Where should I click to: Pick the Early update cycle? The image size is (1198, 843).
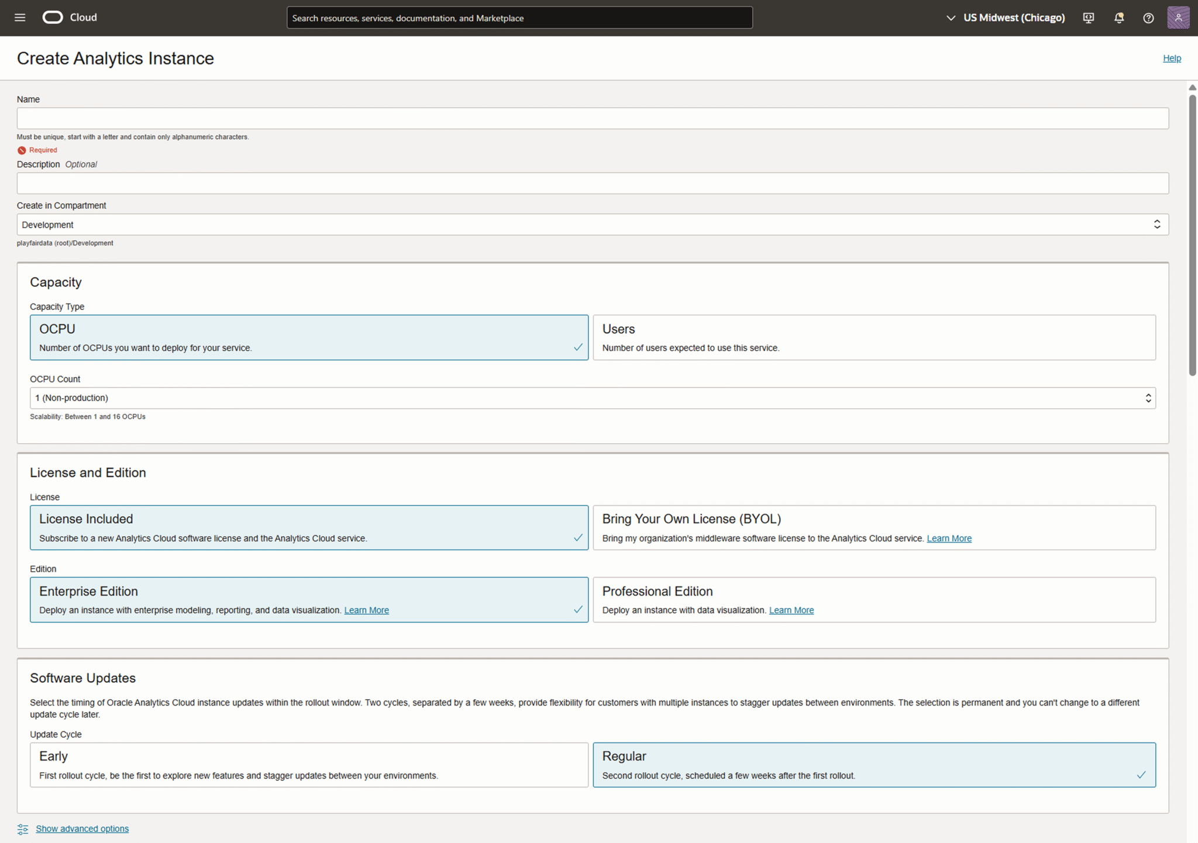pyautogui.click(x=309, y=765)
